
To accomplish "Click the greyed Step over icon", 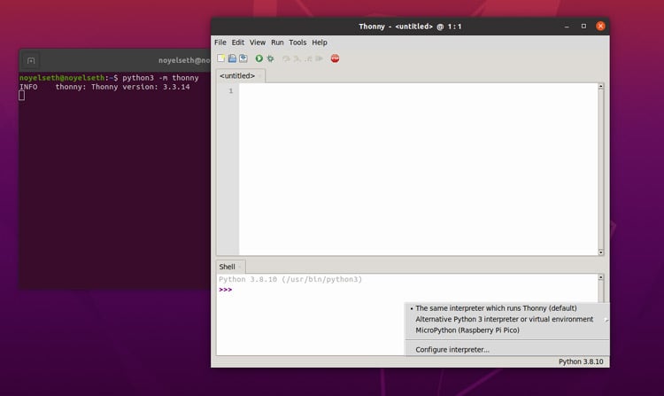I will tap(286, 58).
